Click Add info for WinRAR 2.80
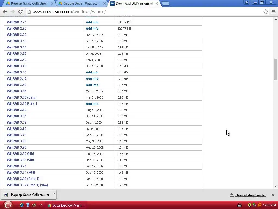Screen dimensions: 278x209 coord(92,29)
